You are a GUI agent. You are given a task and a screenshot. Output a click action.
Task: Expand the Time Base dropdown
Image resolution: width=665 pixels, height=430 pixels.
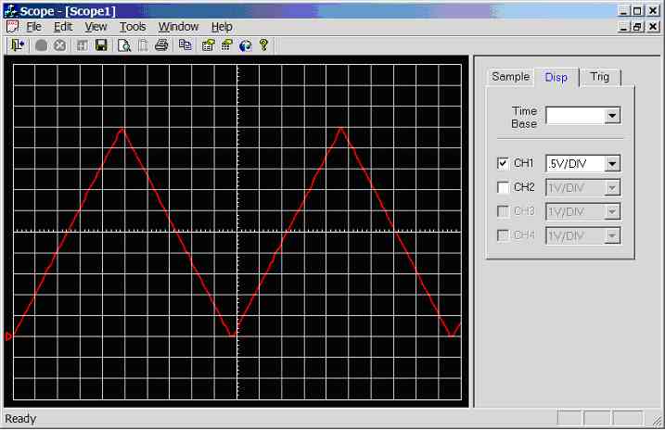611,116
